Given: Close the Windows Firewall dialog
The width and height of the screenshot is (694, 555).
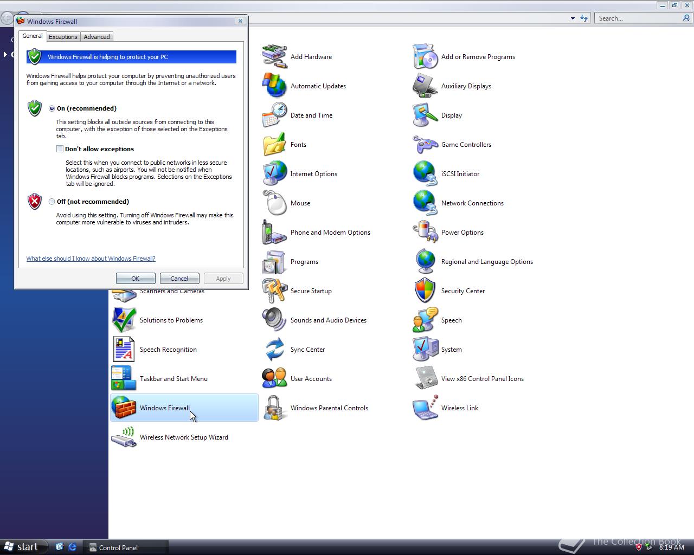Looking at the screenshot, I should (x=240, y=21).
